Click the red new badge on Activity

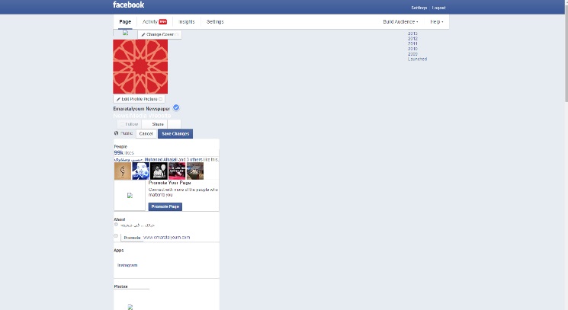pos(163,22)
